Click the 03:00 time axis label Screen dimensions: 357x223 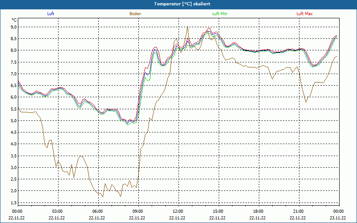pyautogui.click(x=58, y=211)
